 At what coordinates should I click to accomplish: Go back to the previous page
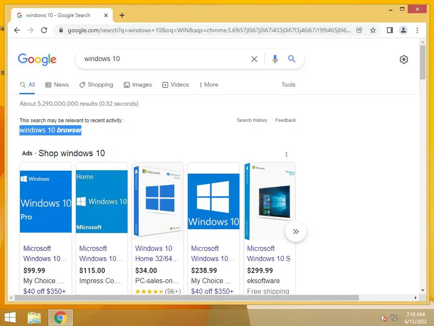click(x=17, y=30)
